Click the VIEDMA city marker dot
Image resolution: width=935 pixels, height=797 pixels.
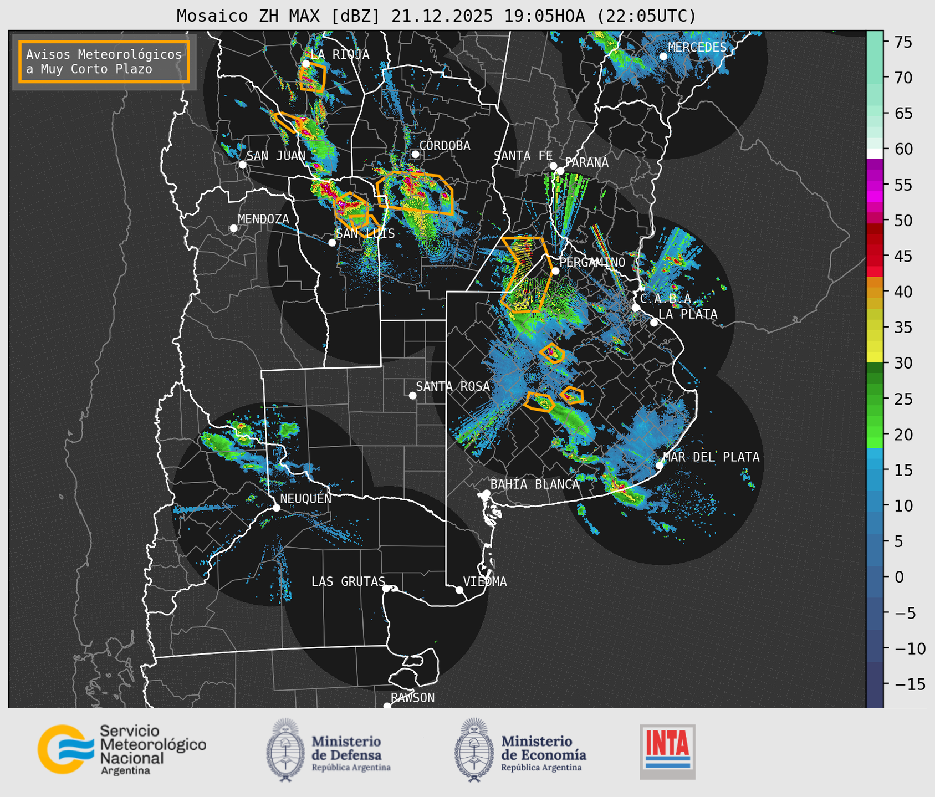click(459, 590)
